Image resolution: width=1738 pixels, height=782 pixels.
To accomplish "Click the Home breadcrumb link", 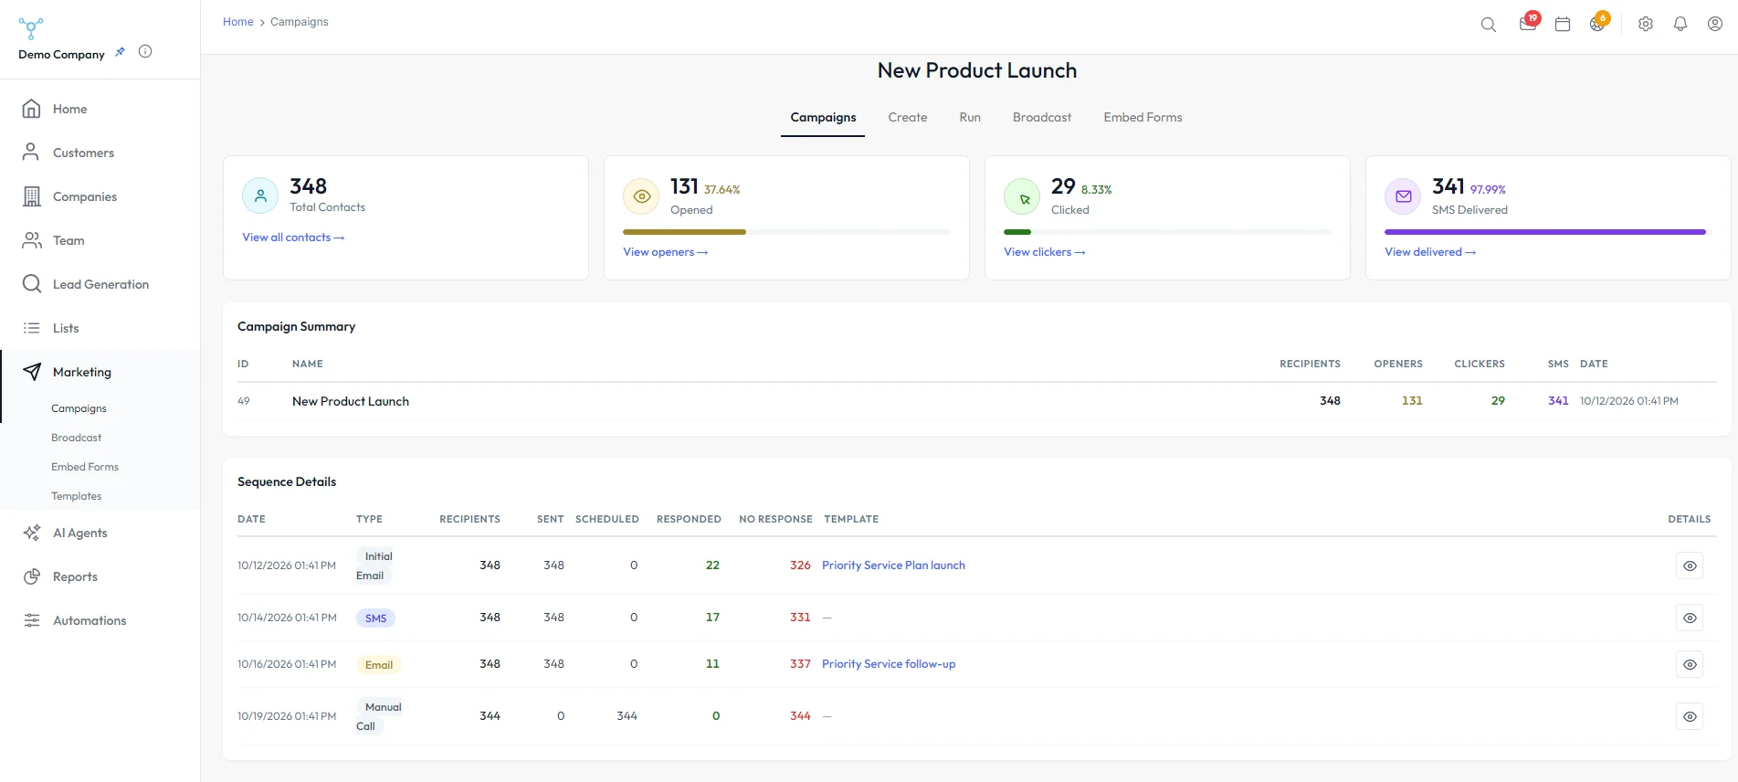I will pyautogui.click(x=238, y=22).
